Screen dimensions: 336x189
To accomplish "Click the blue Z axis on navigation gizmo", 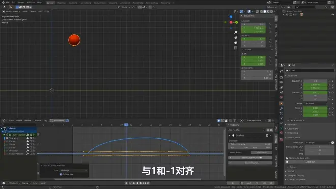I will tap(231, 17).
